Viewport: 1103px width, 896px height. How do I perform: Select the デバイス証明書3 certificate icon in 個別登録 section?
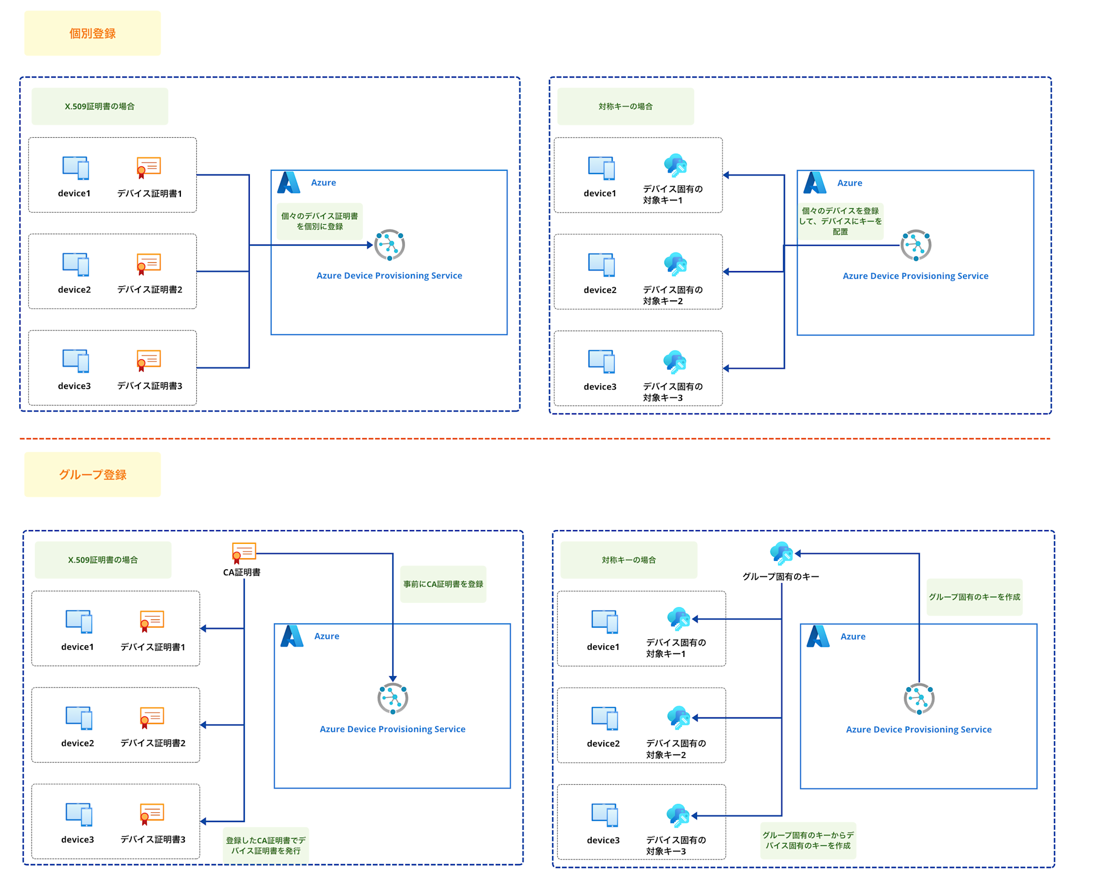click(x=148, y=361)
